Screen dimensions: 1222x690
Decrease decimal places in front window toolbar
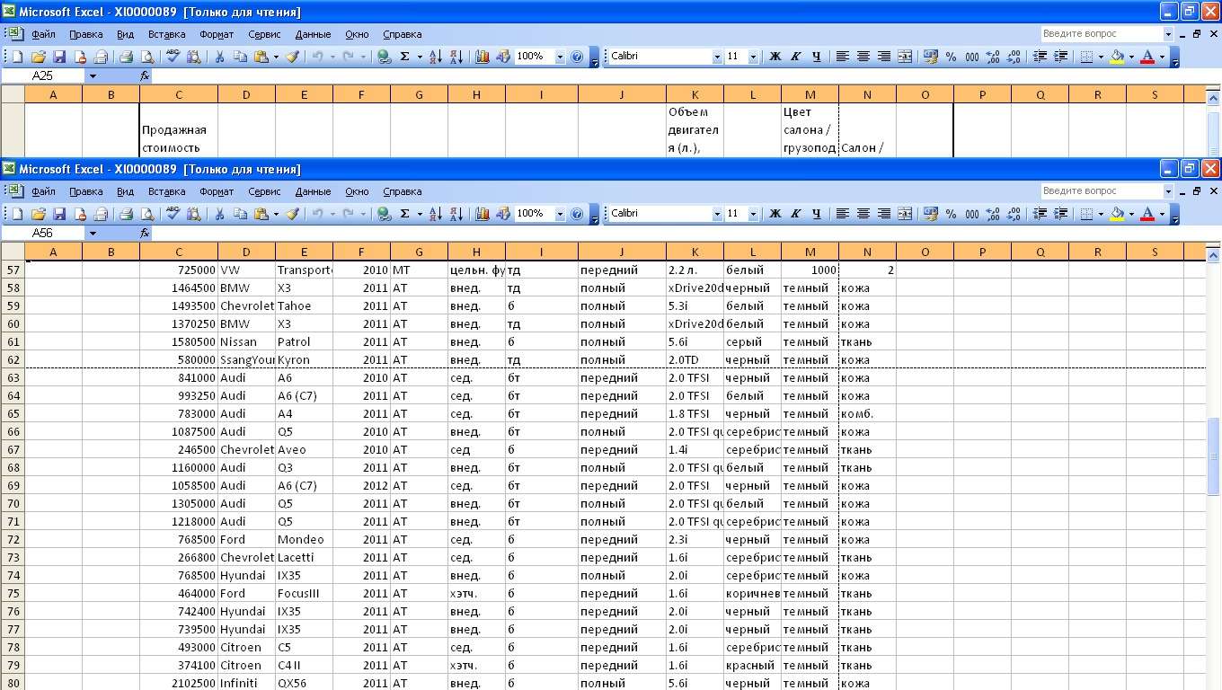point(1014,214)
